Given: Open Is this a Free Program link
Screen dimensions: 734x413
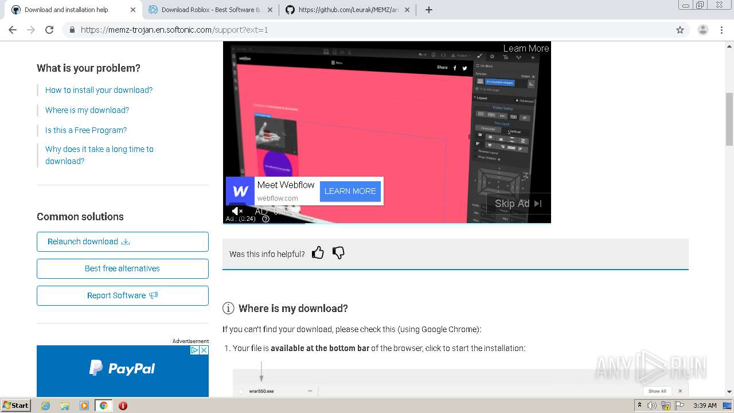Looking at the screenshot, I should [x=86, y=130].
